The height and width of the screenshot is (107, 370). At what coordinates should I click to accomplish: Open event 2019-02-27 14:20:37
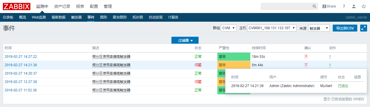coord(21,73)
